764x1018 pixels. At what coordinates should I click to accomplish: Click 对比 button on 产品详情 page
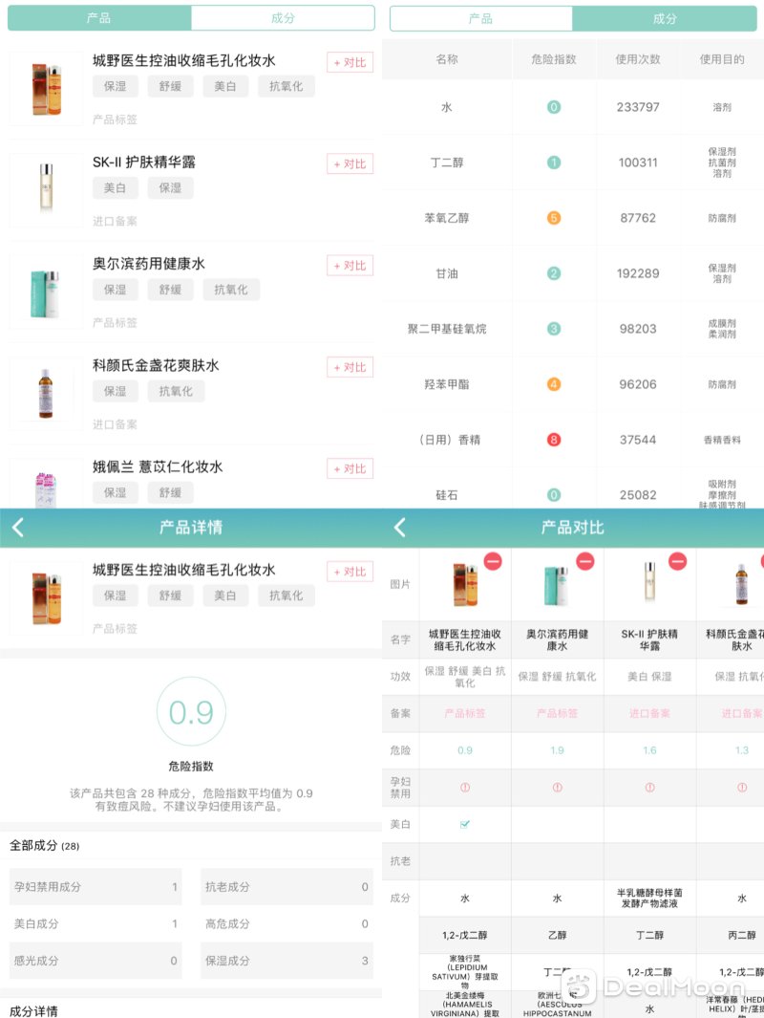(350, 572)
